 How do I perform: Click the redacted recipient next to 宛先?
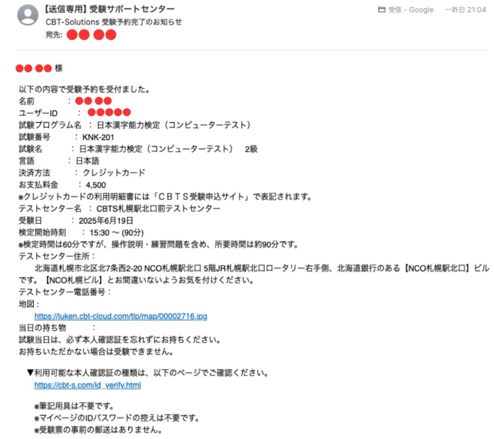tap(91, 35)
